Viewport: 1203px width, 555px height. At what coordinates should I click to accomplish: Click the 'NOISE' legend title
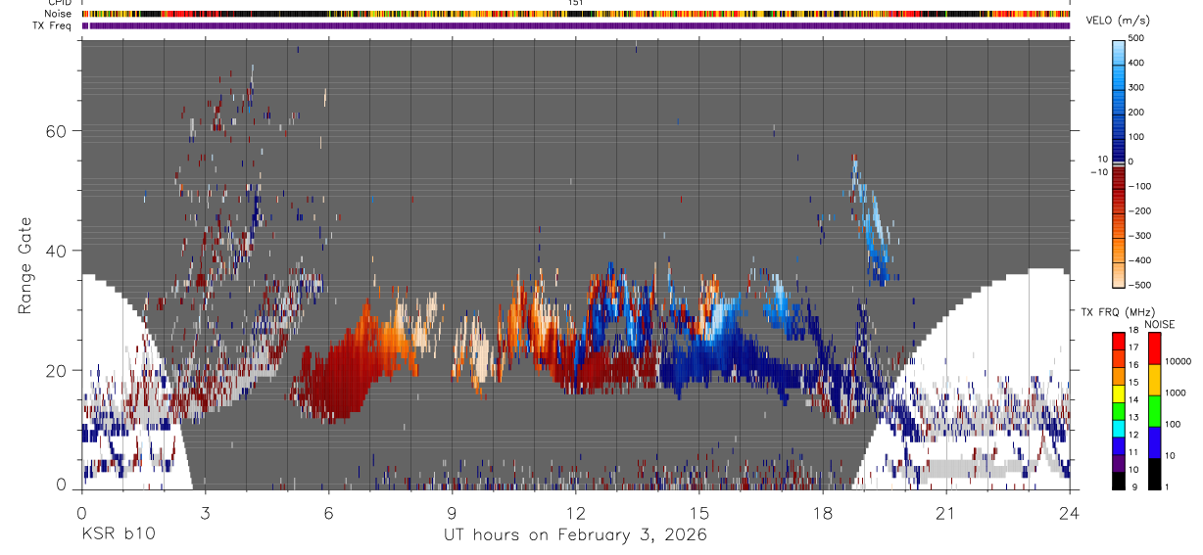point(1159,324)
